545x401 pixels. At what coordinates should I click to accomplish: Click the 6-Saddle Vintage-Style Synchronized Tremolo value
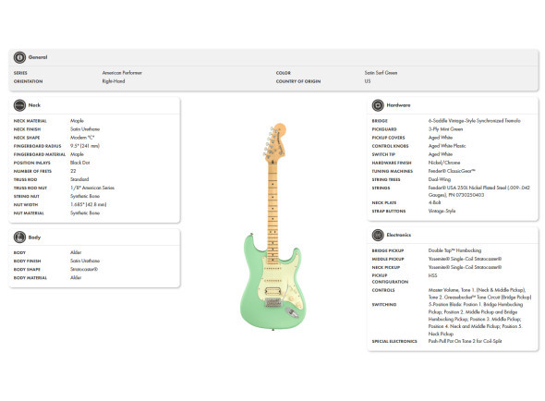pos(474,121)
